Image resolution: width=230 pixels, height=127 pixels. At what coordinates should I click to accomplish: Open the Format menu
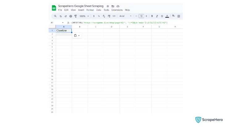coord(90,10)
